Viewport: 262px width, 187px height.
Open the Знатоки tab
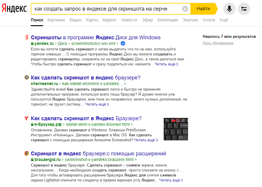(x=190, y=20)
